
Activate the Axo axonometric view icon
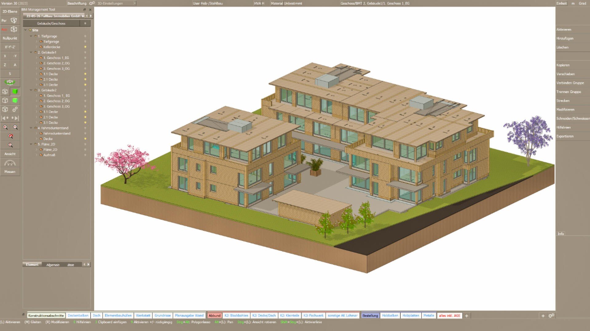click(x=14, y=29)
